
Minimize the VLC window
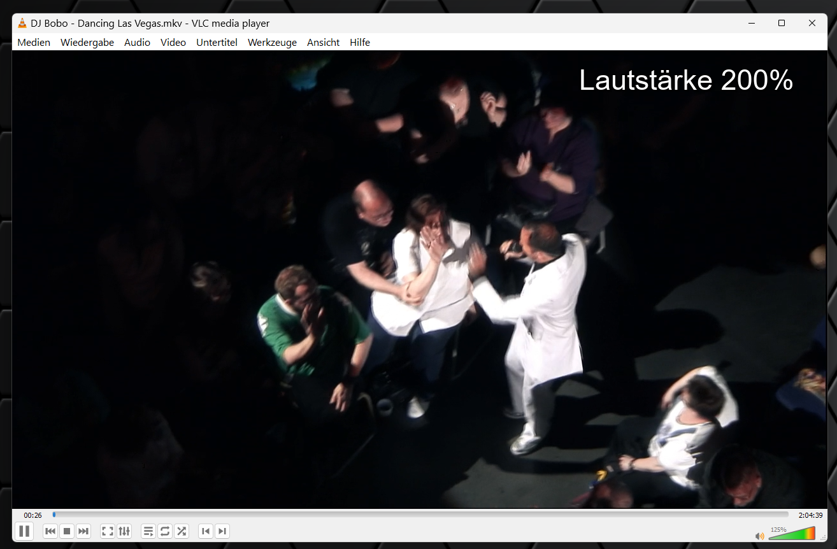click(752, 23)
